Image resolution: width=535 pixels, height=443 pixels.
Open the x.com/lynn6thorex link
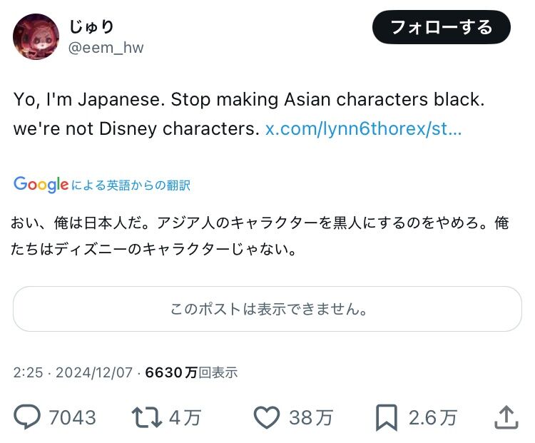coord(363,129)
